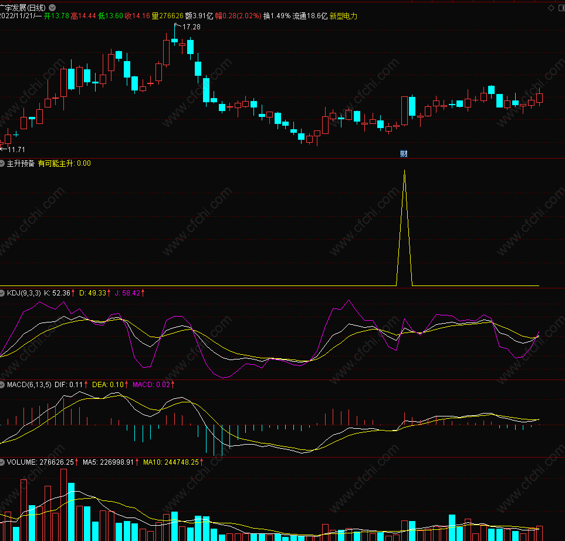Screen dimensions: 565x541
Task: Toggle the side panel icon at top right
Action: (561, 8)
